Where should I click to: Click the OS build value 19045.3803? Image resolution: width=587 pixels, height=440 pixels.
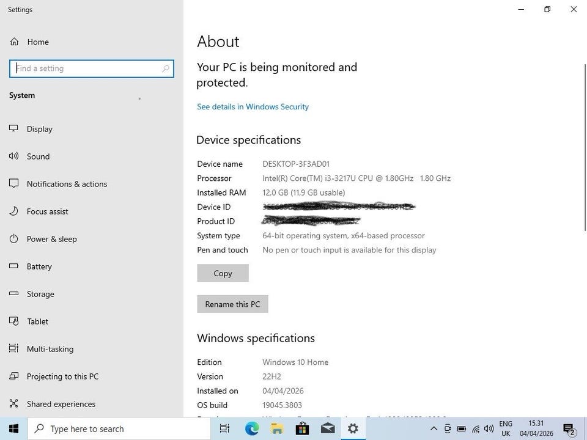(x=282, y=405)
